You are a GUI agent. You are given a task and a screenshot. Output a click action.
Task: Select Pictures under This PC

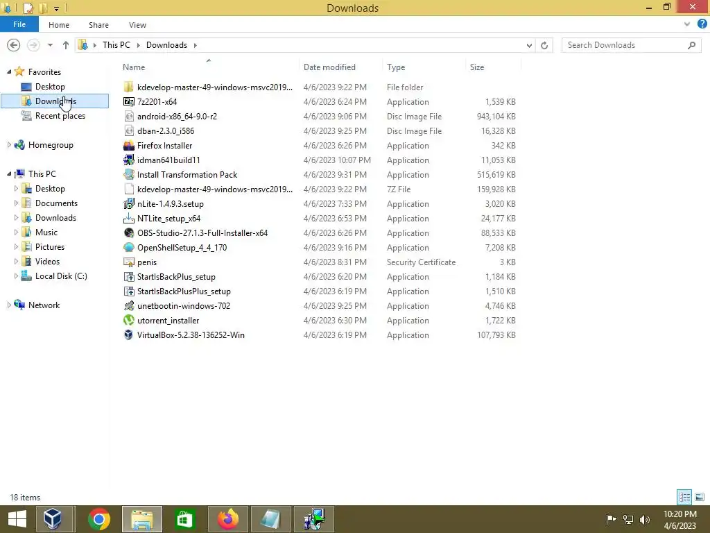pyautogui.click(x=50, y=247)
